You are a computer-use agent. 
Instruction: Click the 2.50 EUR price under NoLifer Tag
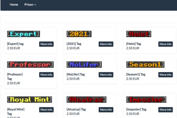73,79
